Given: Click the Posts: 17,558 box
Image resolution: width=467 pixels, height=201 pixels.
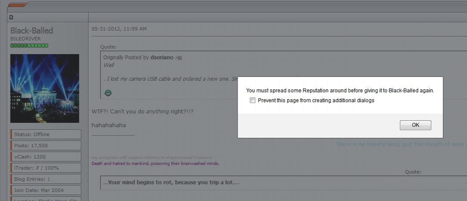Looking at the screenshot, I should (x=46, y=145).
